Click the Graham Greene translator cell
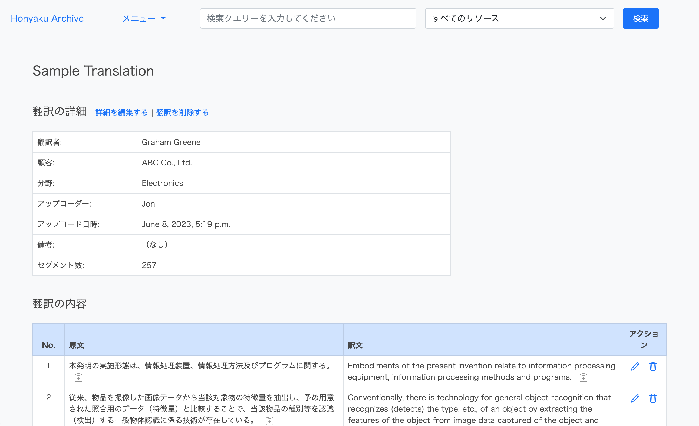The image size is (699, 426). pos(171,142)
